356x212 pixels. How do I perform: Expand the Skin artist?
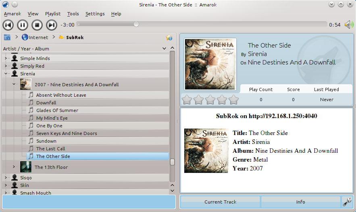pyautogui.click(x=6, y=185)
